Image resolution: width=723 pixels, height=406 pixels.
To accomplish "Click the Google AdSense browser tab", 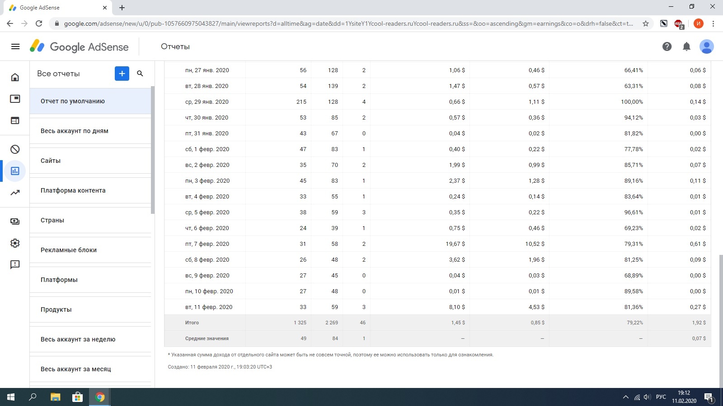I will [58, 8].
